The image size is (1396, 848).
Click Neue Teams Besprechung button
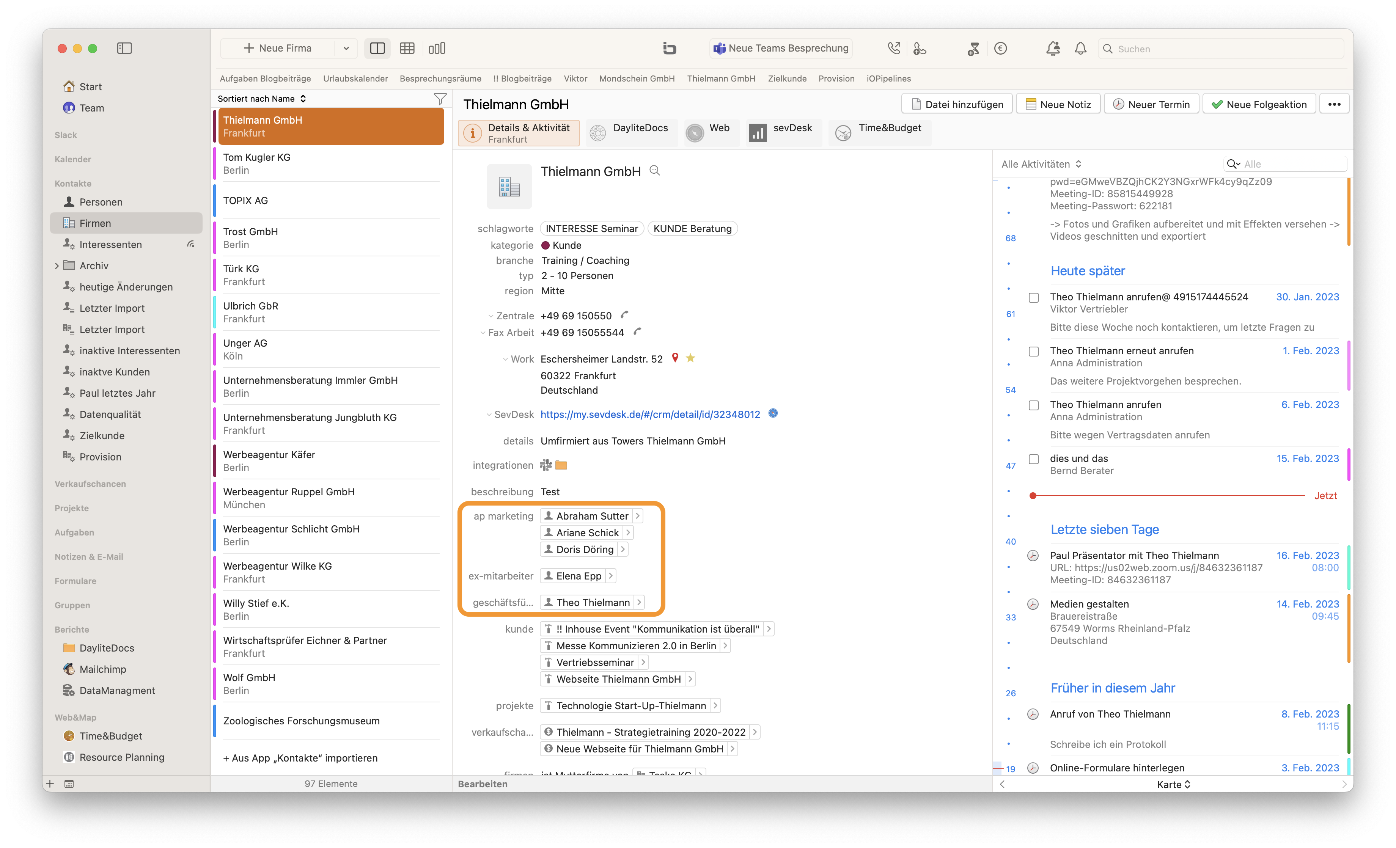[781, 48]
